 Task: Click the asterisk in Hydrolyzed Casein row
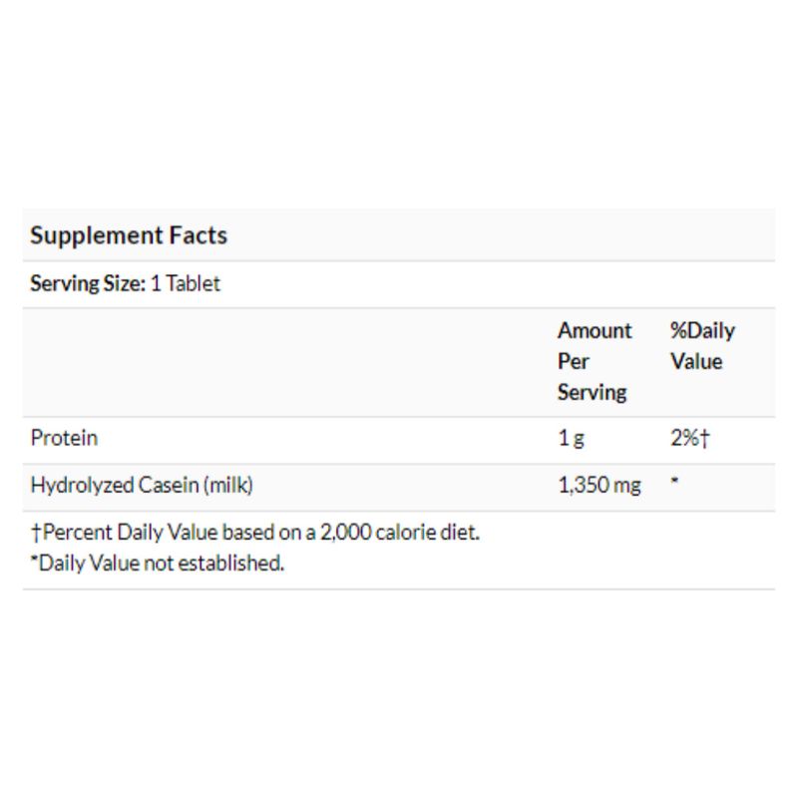(x=674, y=480)
